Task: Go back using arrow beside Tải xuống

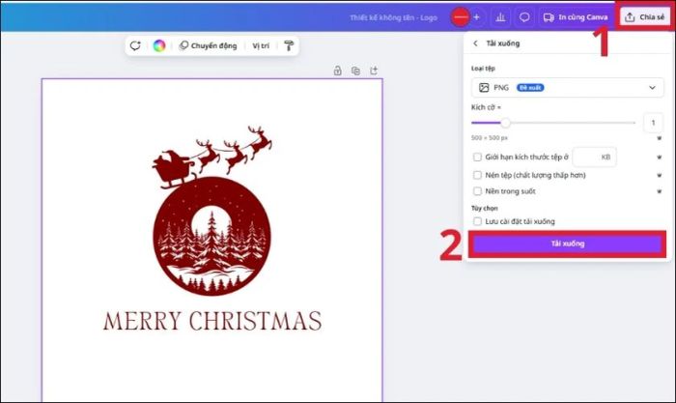Action: (x=475, y=43)
